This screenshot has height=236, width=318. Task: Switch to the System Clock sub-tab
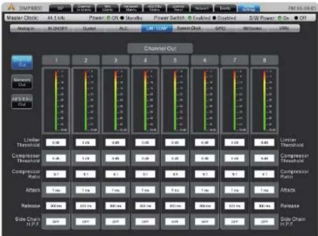point(189,28)
